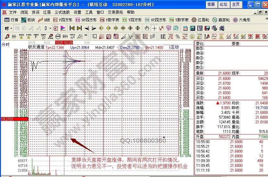Click the 分时 chart label

pyautogui.click(x=5, y=44)
